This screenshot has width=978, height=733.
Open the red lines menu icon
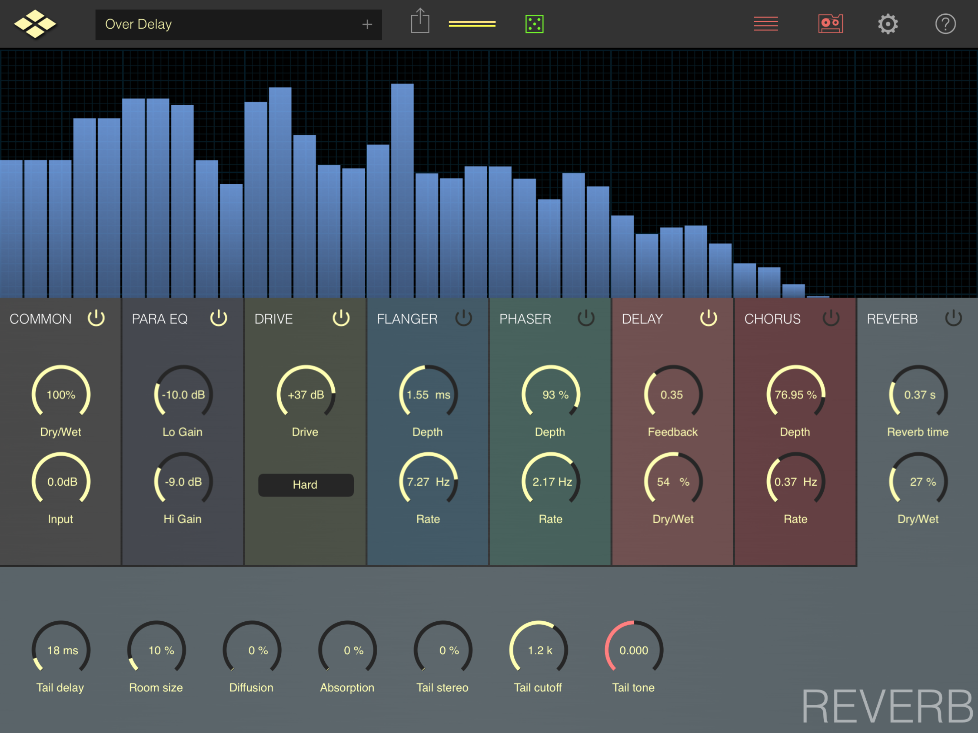point(765,24)
